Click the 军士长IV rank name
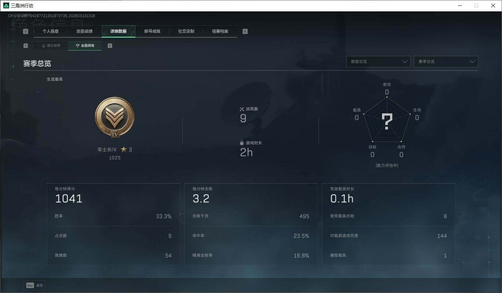 [107, 149]
